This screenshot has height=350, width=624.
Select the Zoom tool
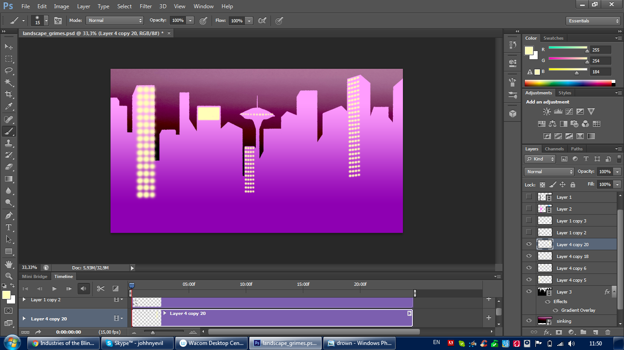9,276
